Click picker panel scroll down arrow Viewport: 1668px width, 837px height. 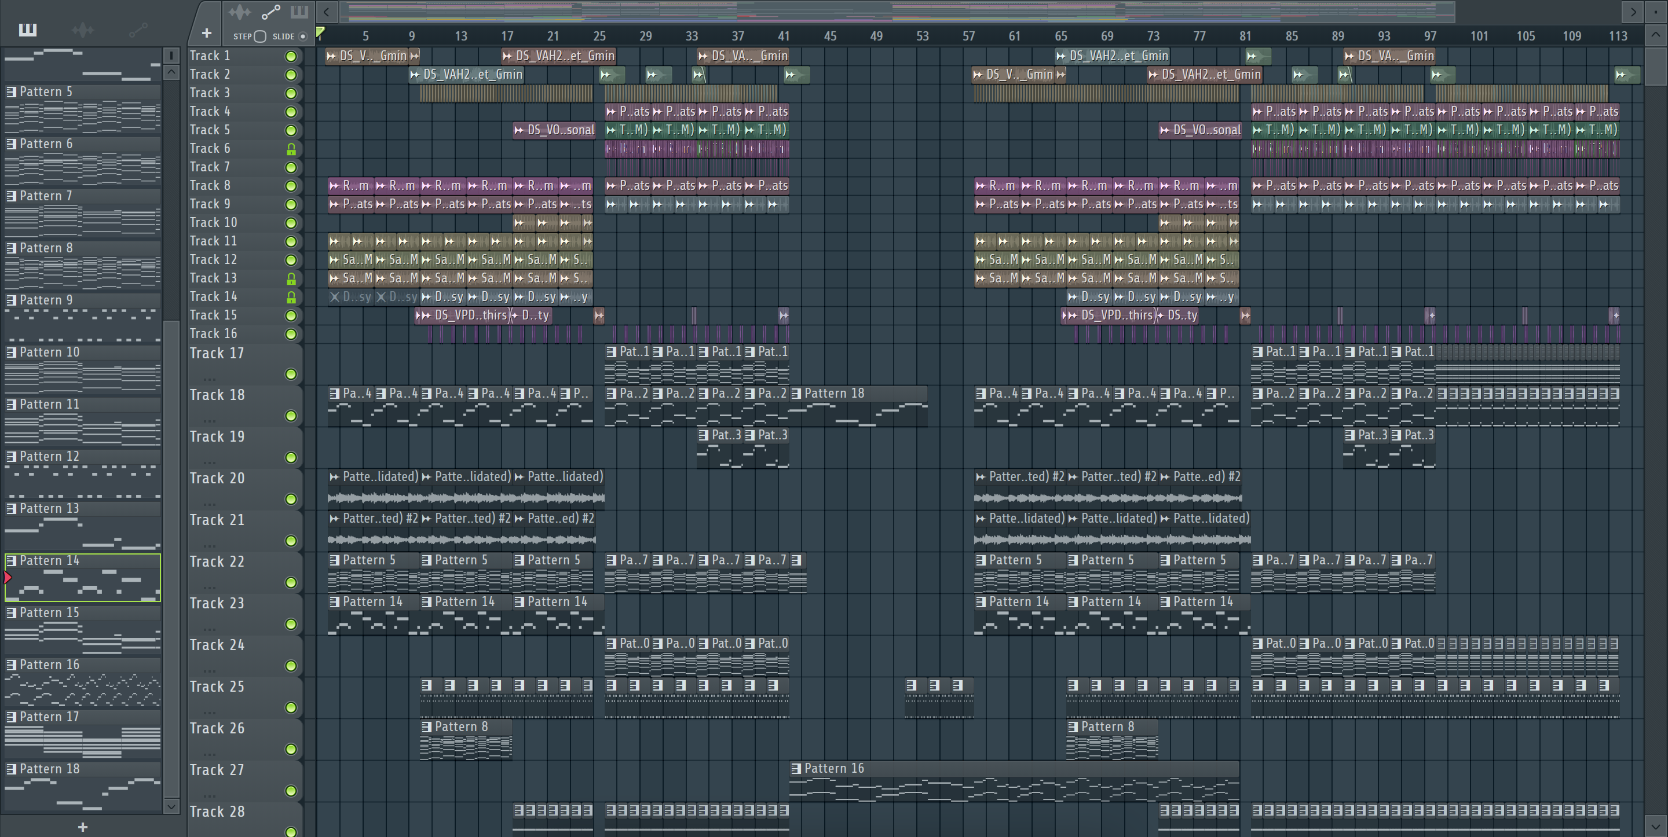tap(171, 806)
